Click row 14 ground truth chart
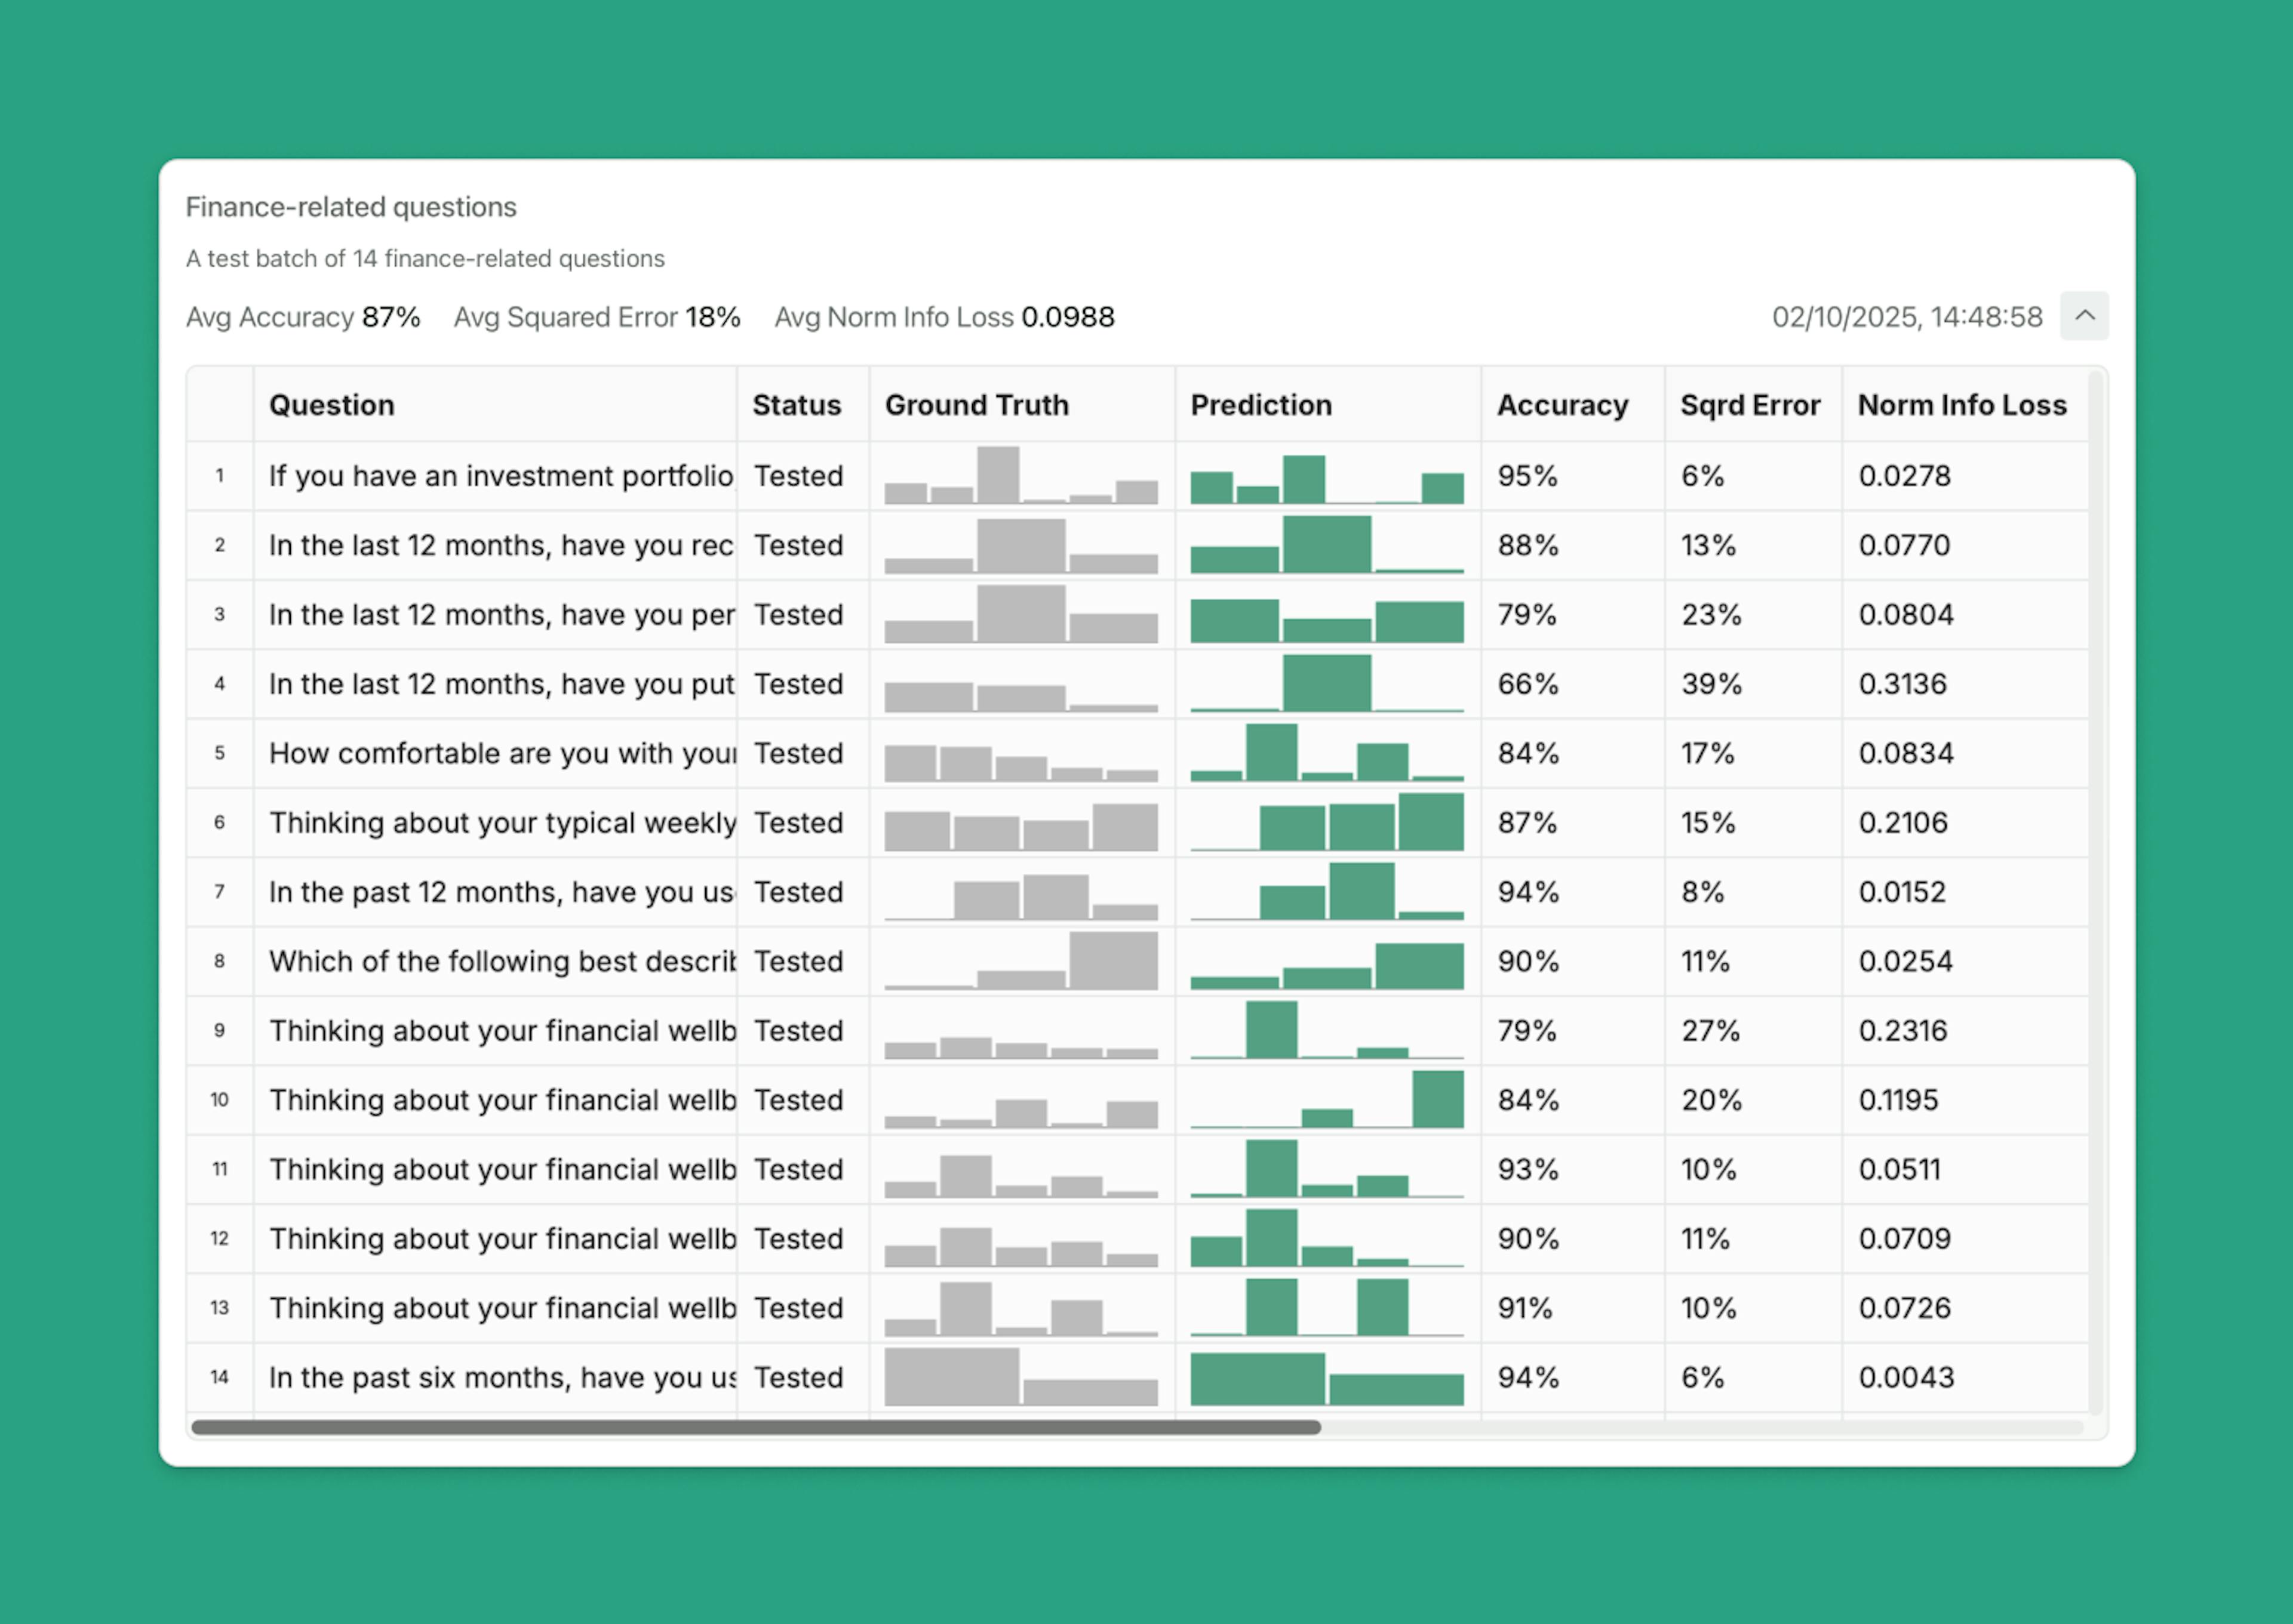 pyautogui.click(x=1021, y=1377)
